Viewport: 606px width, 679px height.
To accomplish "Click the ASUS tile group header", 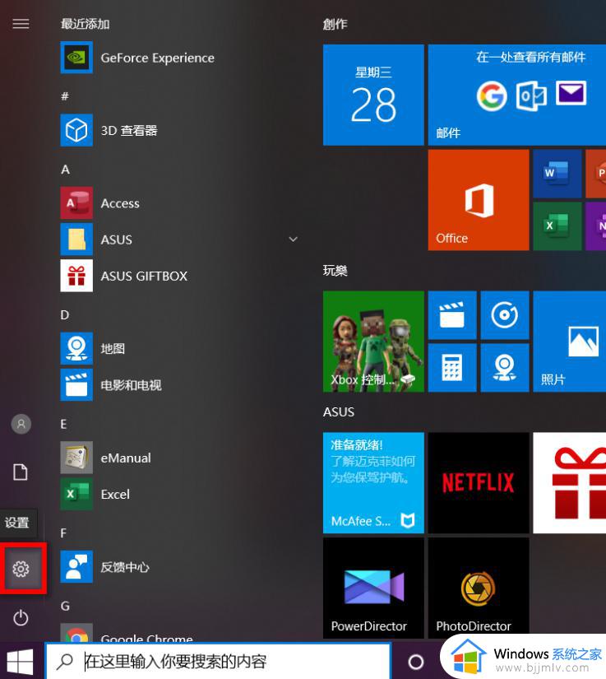I will tap(338, 412).
